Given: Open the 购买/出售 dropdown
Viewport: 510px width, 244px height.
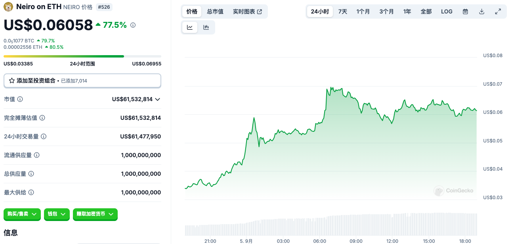Looking at the screenshot, I should click(x=22, y=214).
